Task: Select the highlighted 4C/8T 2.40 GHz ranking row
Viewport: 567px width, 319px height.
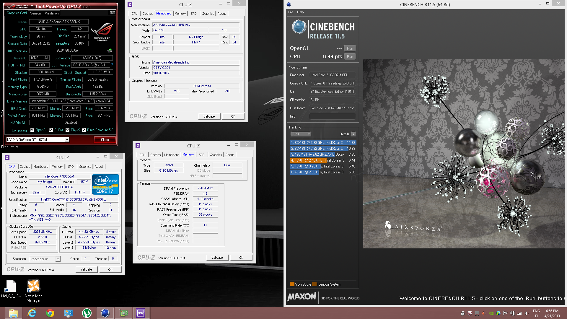Action: [323, 160]
